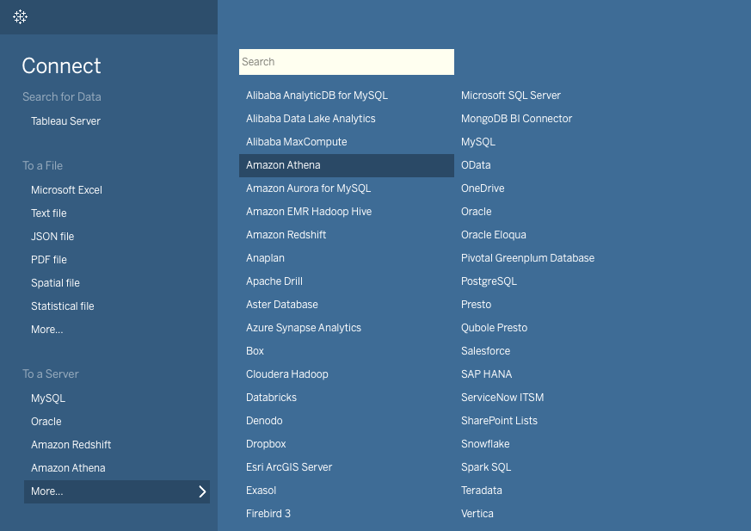Select OData connector
This screenshot has width=751, height=531.
pyautogui.click(x=476, y=165)
